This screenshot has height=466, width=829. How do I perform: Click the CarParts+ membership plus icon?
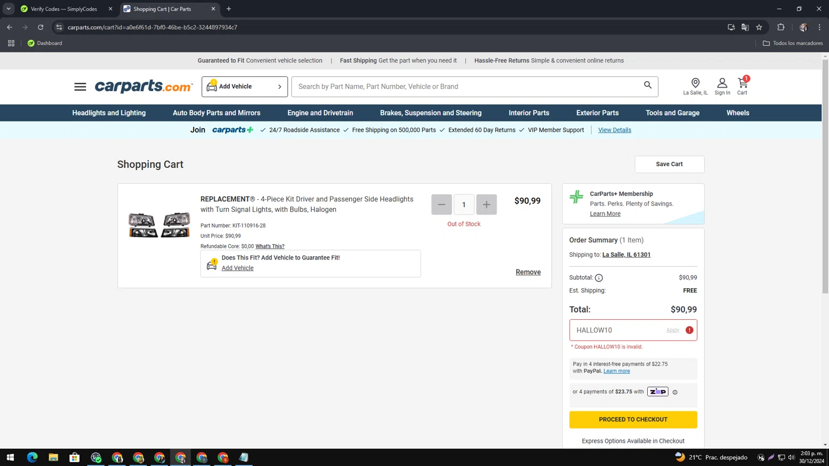pos(576,197)
